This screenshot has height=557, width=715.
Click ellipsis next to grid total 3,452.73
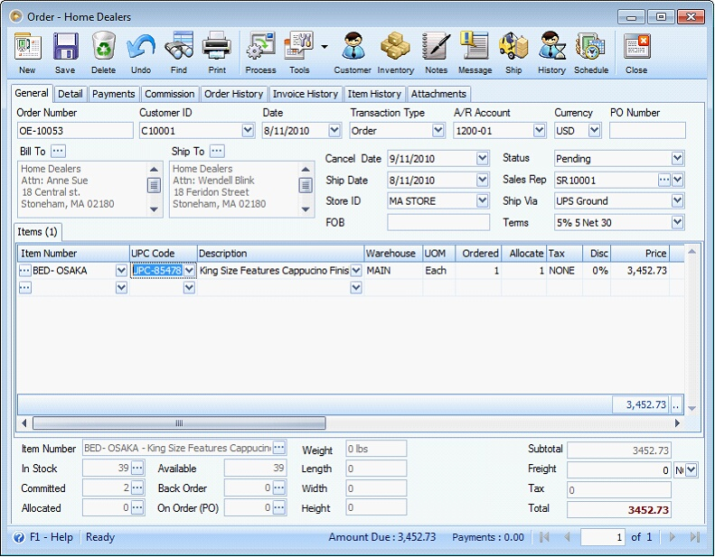pos(676,404)
